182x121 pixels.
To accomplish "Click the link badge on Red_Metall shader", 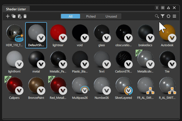I will pos(51,79).
